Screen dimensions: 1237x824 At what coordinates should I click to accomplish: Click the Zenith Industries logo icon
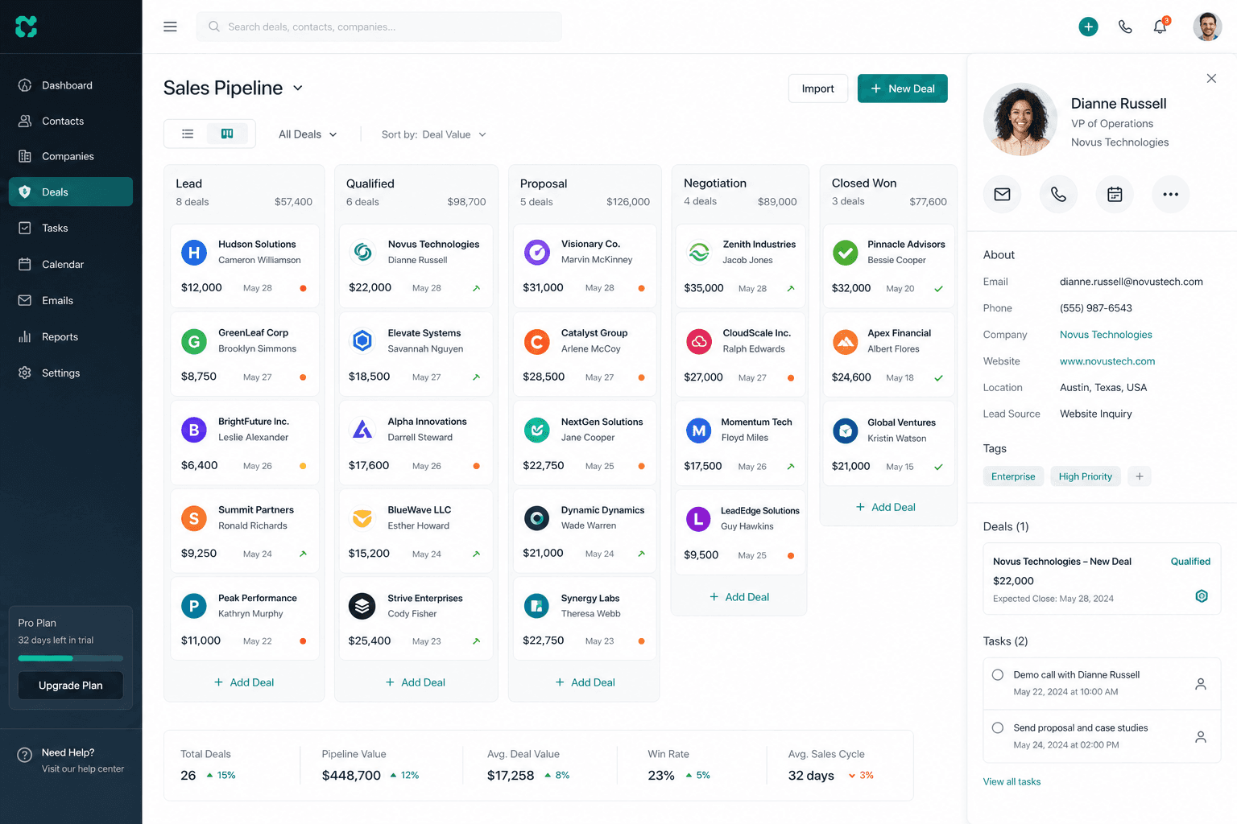(x=698, y=253)
